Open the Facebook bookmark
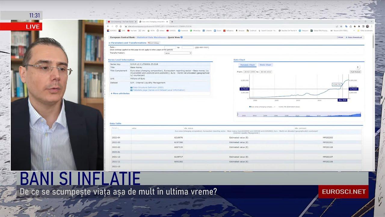385x217 pixels. click(x=183, y=30)
